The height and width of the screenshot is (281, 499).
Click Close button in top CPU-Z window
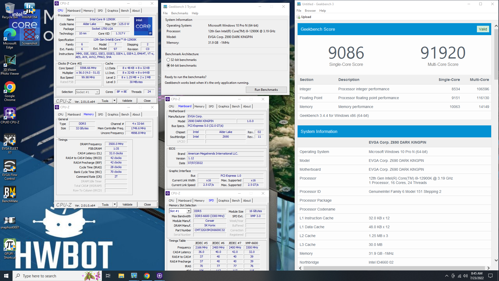(x=147, y=101)
